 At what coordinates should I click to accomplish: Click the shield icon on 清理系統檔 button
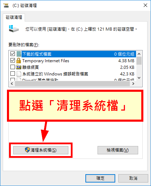tap(27, 150)
